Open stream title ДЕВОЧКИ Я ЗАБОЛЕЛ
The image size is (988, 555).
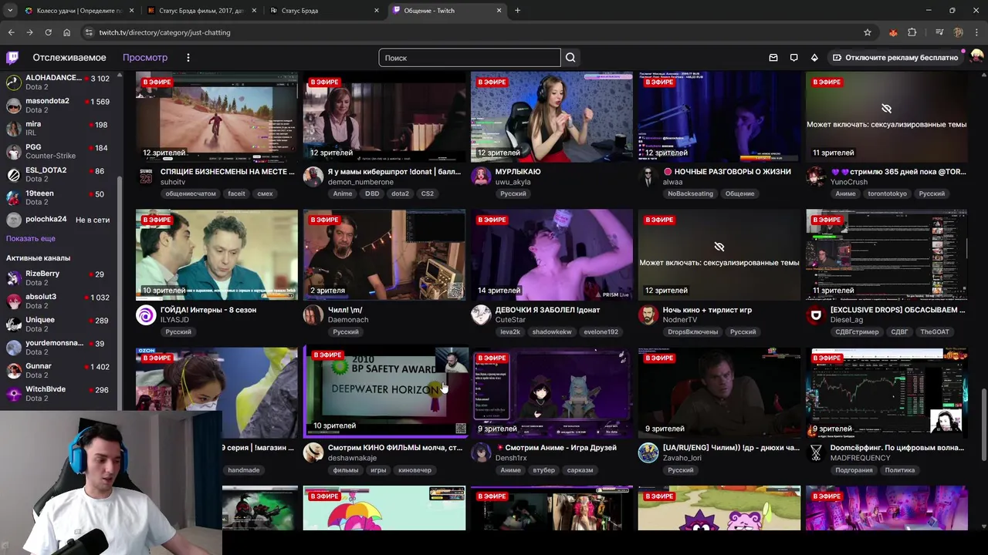(548, 310)
